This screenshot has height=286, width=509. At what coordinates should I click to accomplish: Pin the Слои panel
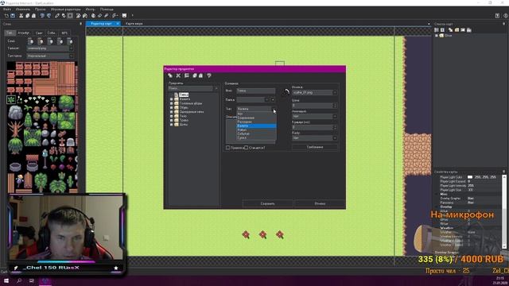pos(80,24)
